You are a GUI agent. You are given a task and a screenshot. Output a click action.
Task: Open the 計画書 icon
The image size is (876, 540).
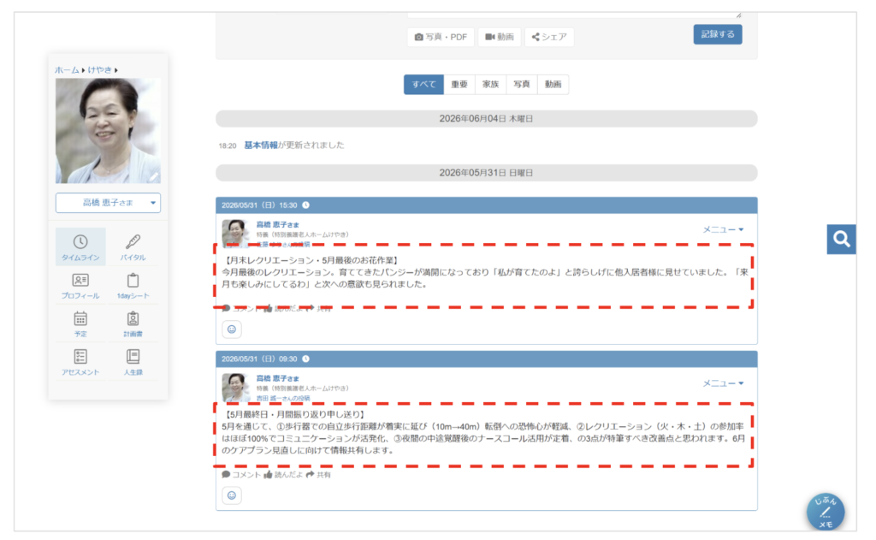(x=133, y=318)
